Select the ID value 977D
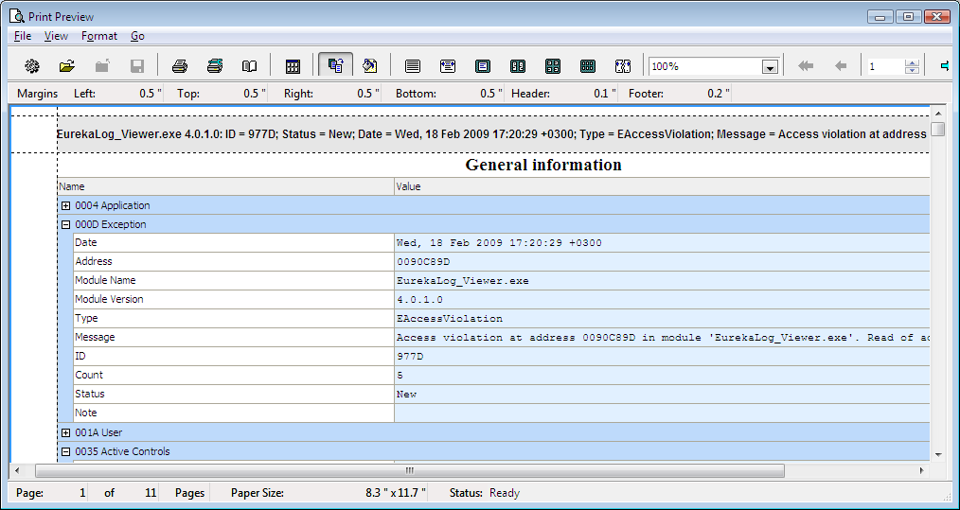This screenshot has width=960, height=510. click(410, 357)
